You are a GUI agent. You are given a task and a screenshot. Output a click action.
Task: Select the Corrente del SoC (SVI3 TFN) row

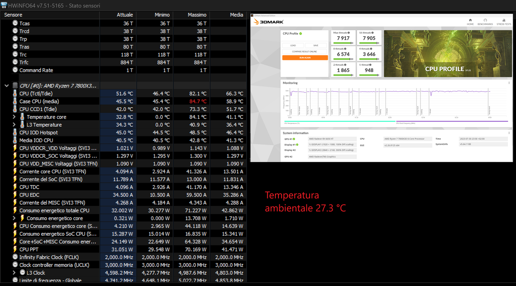(x=123, y=179)
